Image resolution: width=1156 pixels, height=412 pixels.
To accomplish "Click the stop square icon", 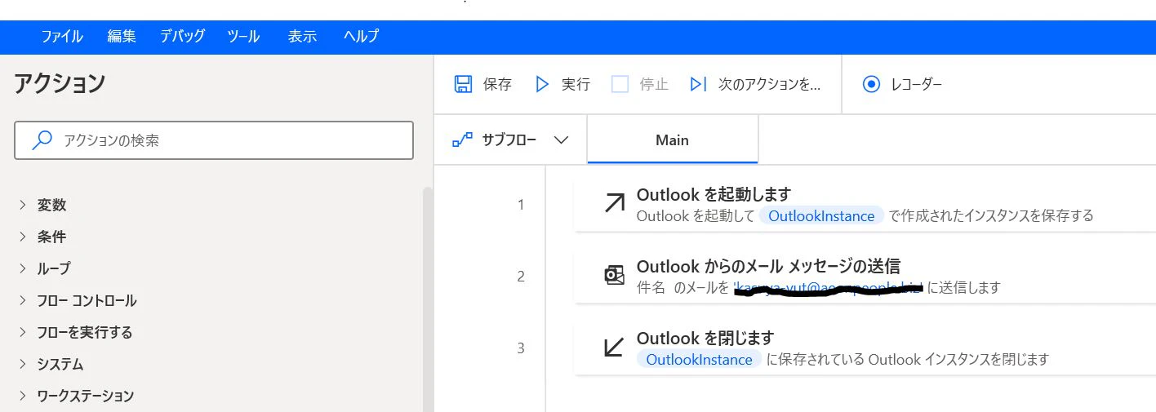I will point(620,84).
